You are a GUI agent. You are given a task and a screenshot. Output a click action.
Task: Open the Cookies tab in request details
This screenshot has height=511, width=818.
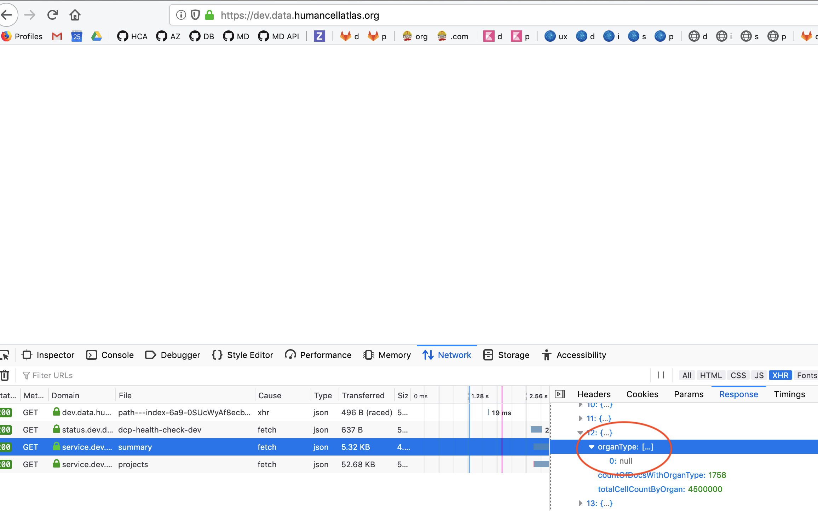point(642,394)
